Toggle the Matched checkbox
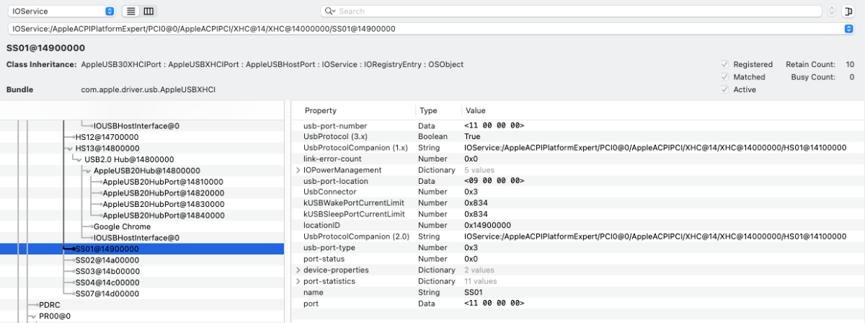The image size is (865, 323). 724,77
